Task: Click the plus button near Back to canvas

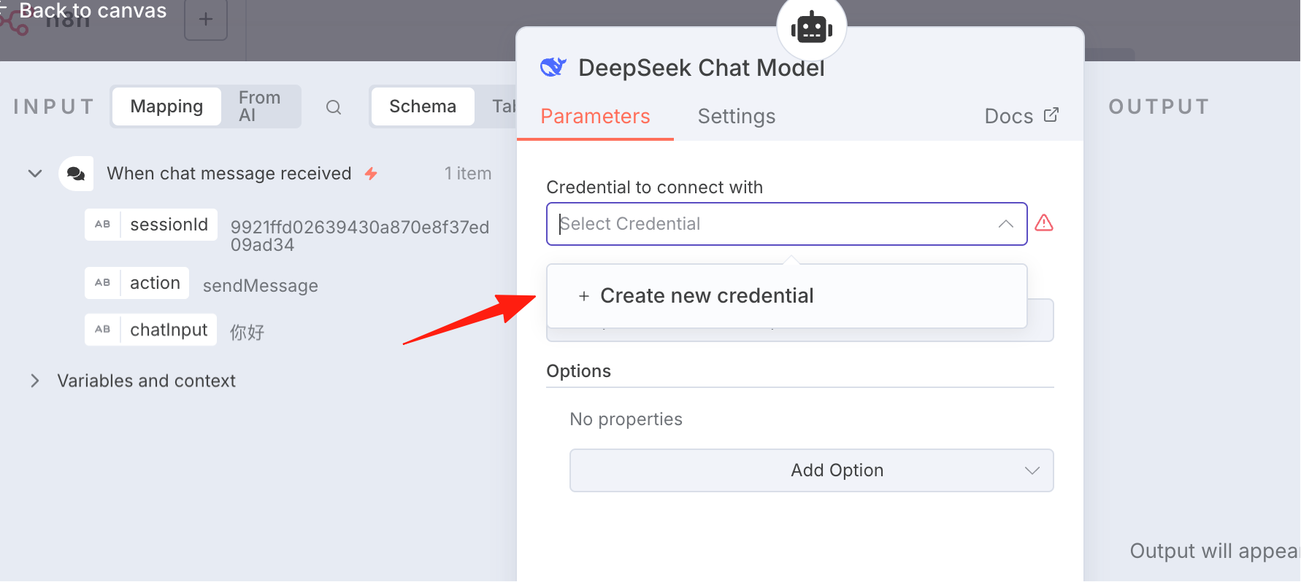Action: (206, 19)
